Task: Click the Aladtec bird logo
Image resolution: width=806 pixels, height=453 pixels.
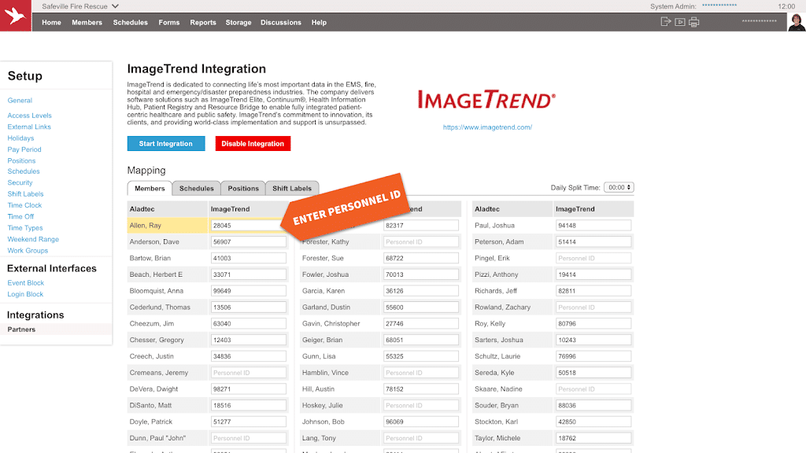Action: [16, 16]
